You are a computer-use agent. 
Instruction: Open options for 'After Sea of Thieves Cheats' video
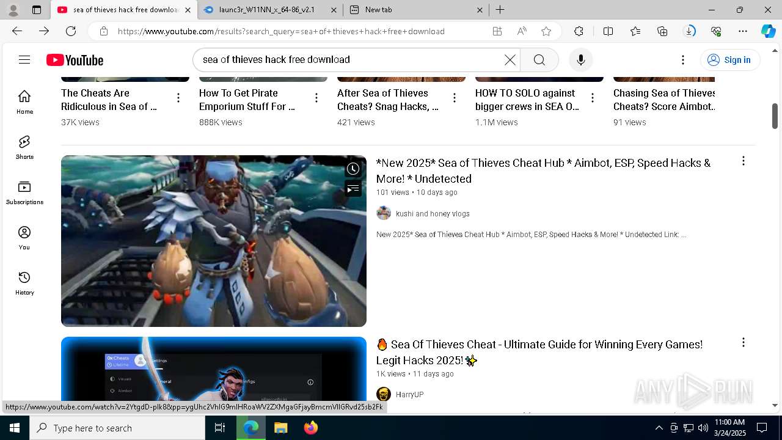(455, 98)
